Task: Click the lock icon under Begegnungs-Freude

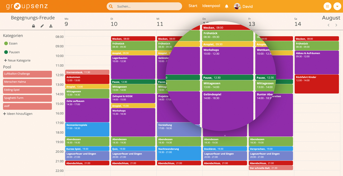Action: (x=33, y=26)
